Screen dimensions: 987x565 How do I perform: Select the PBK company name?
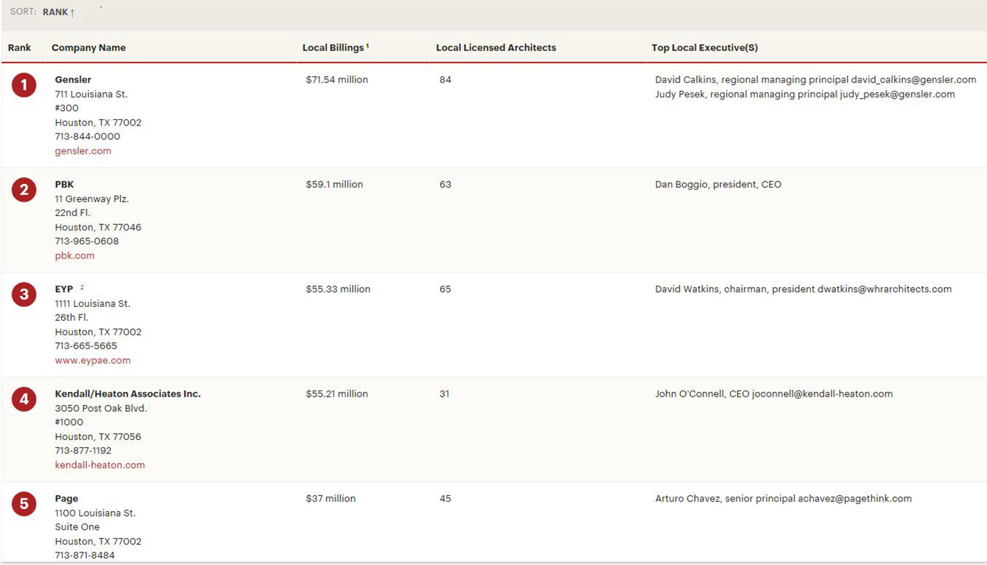click(64, 185)
